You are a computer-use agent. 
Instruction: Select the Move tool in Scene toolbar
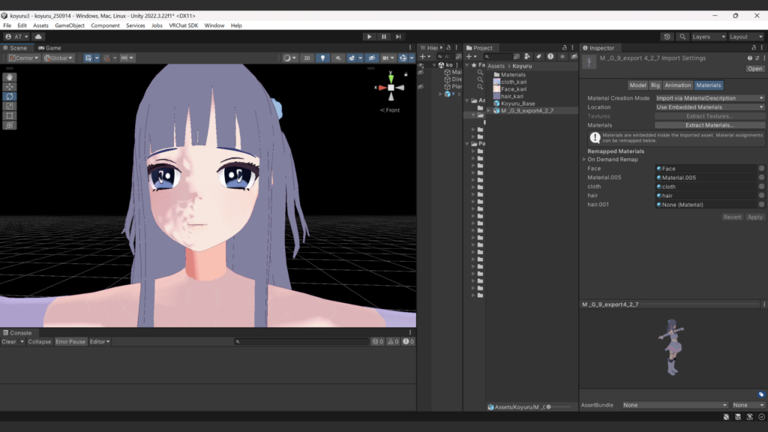[x=10, y=86]
